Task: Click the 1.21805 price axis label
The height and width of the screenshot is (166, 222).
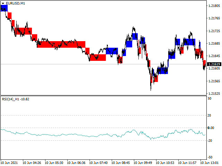Action: pos(214,6)
